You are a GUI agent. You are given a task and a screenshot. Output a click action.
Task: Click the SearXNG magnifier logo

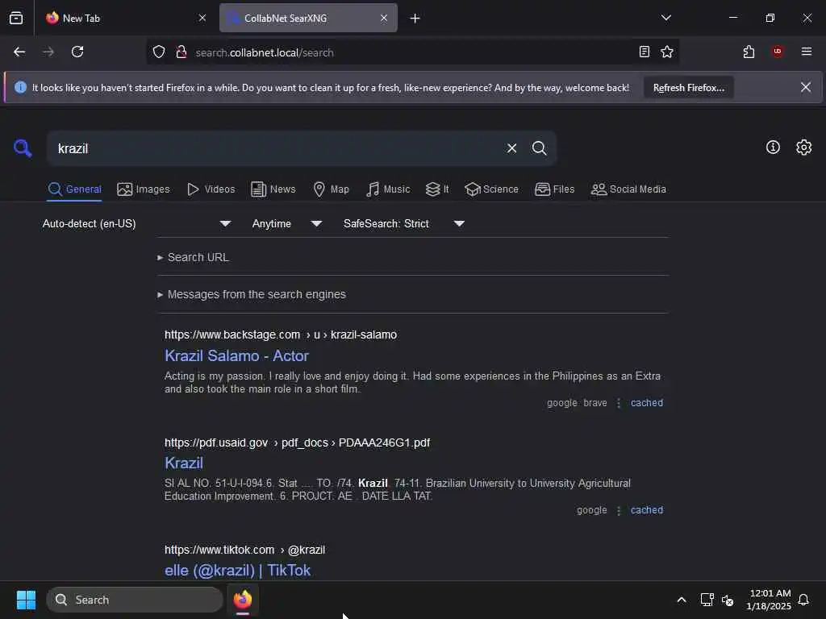[23, 148]
